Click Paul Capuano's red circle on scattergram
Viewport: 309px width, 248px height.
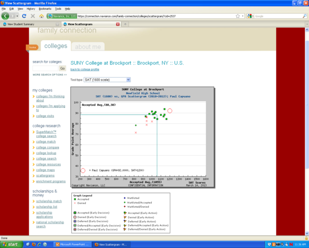click(x=170, y=111)
